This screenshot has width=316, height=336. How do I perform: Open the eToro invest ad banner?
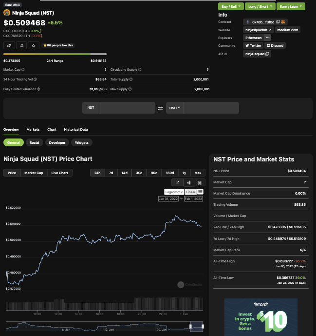point(261,317)
